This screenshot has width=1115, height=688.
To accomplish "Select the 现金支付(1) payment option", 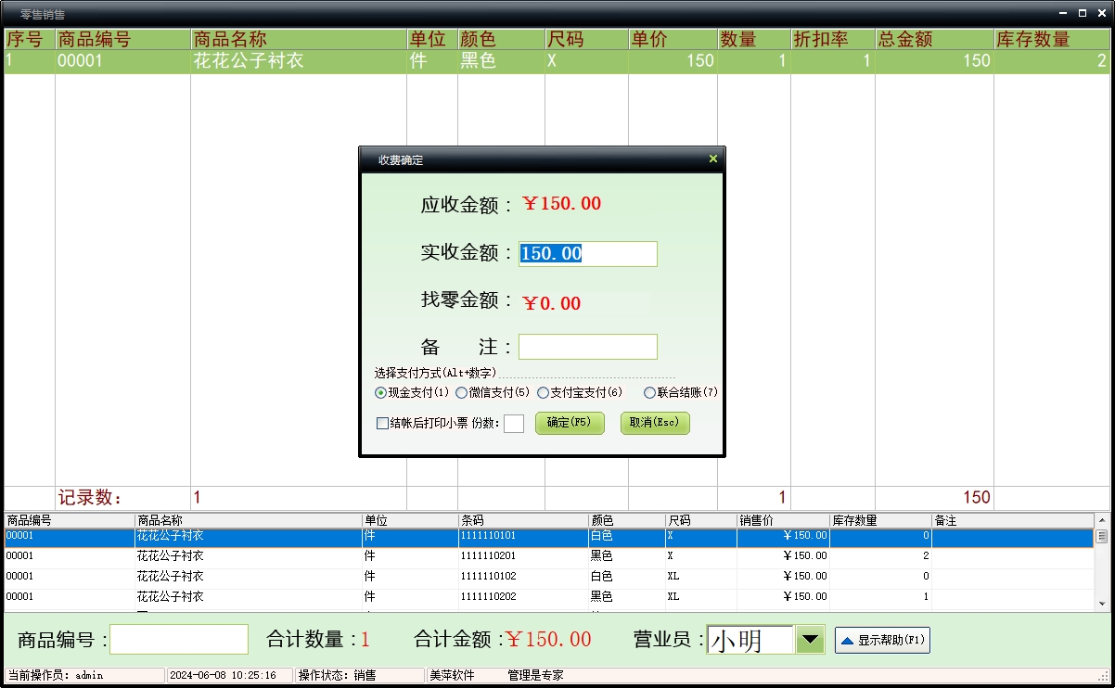I will click(x=381, y=393).
